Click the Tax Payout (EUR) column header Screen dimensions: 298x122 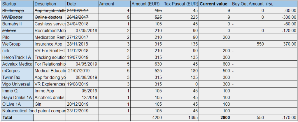181,4
